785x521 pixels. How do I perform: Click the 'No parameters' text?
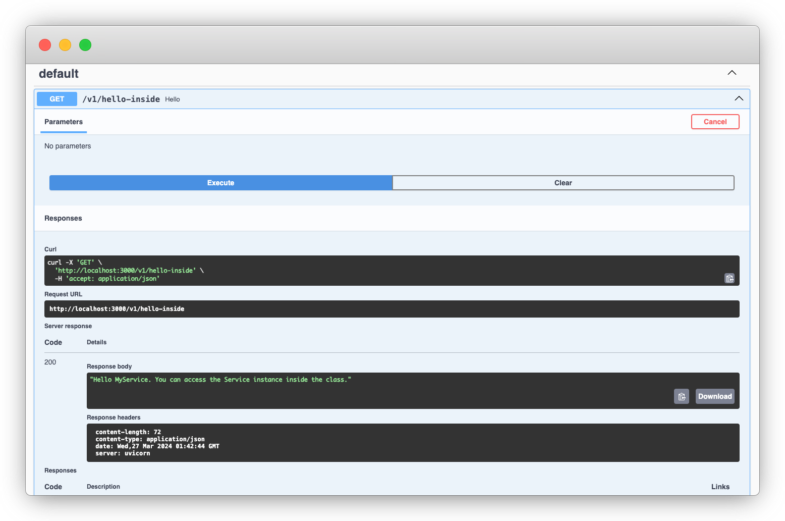[68, 146]
